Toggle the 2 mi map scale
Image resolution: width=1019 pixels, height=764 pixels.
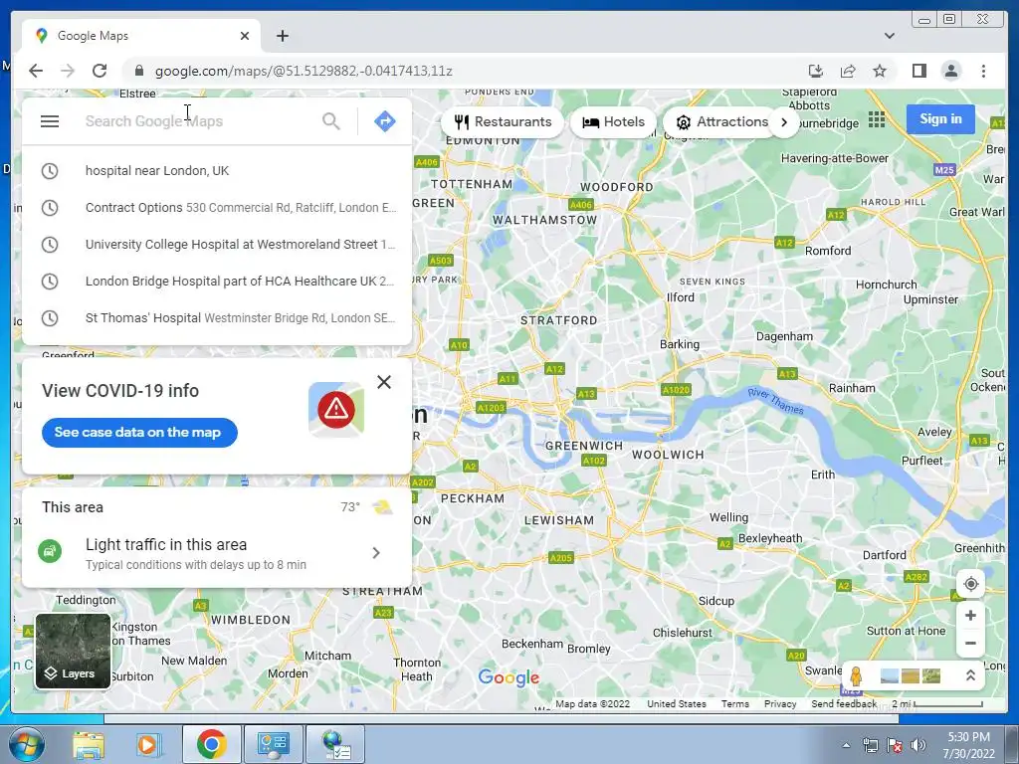(x=937, y=704)
